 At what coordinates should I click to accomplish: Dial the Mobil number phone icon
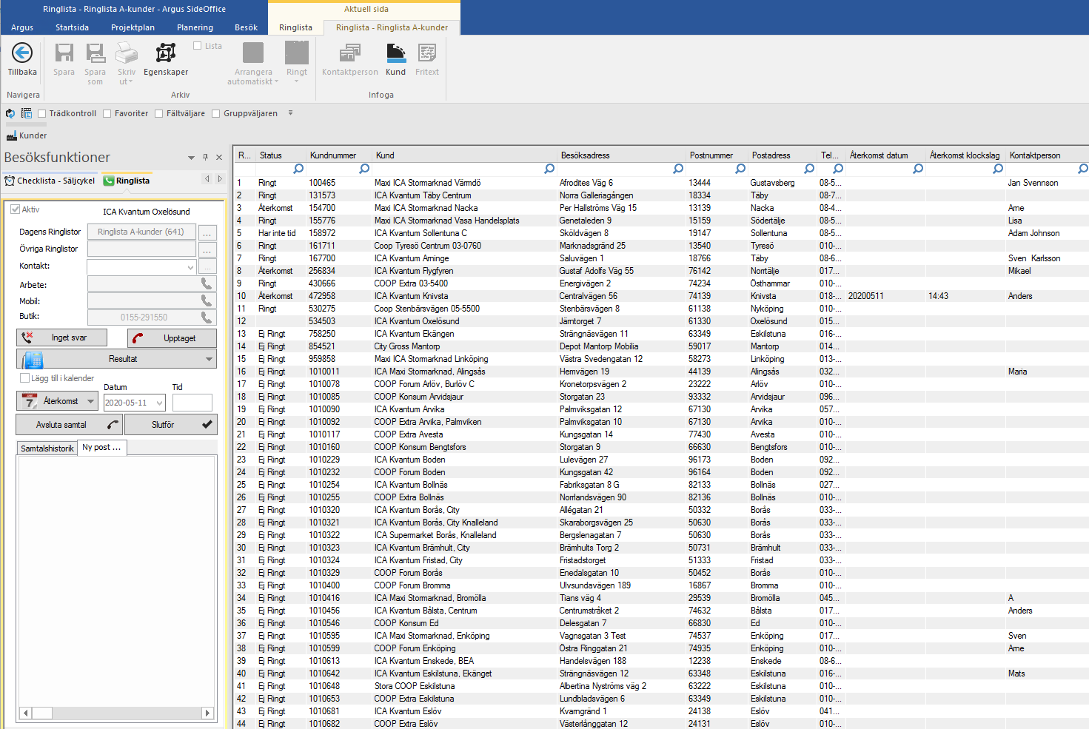(207, 300)
